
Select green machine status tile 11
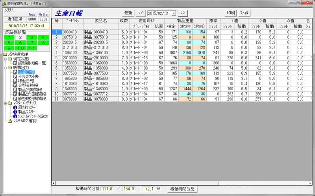[32, 48]
